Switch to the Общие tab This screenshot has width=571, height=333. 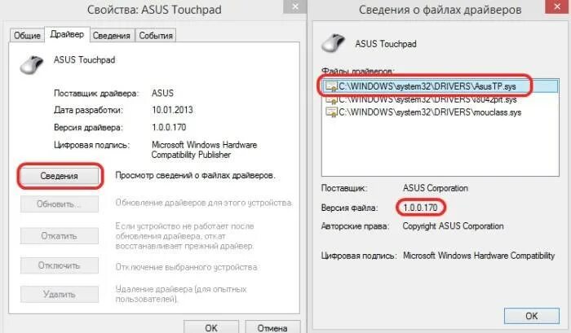tap(27, 35)
